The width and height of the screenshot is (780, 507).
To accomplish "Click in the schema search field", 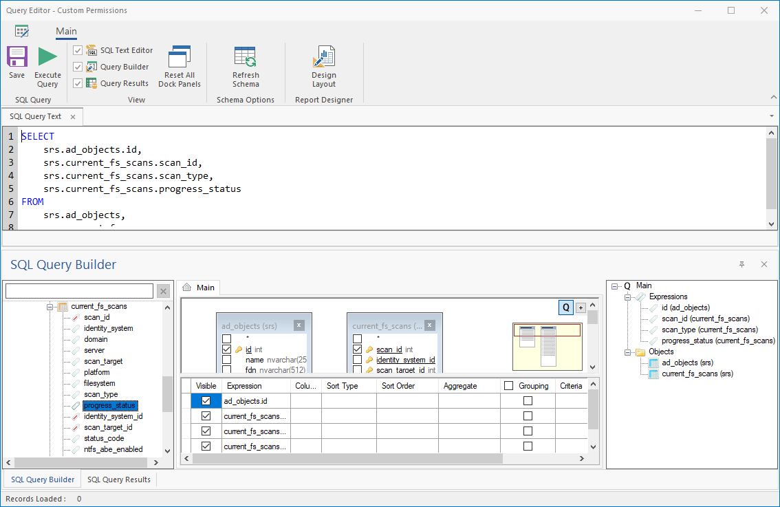I will pyautogui.click(x=79, y=292).
